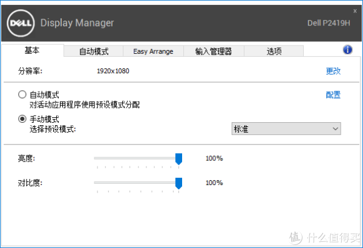Screen dimensions: 363x248
Task: Click the brightness 100% value
Action: point(214,158)
